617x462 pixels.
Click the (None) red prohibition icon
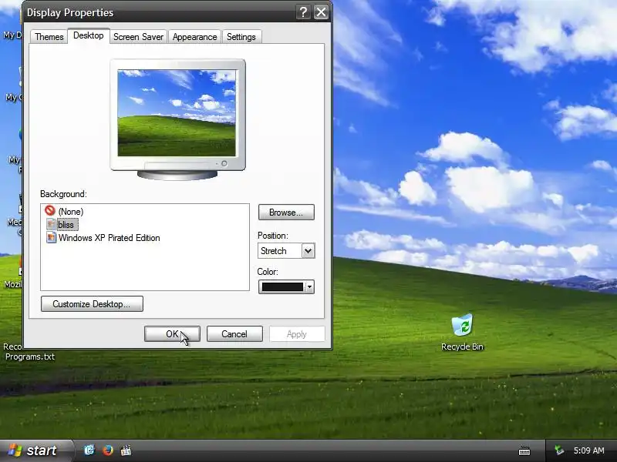click(x=50, y=210)
